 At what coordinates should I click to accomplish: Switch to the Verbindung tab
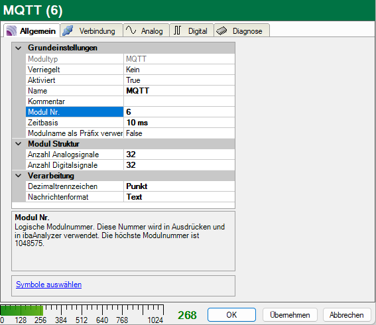click(x=92, y=31)
